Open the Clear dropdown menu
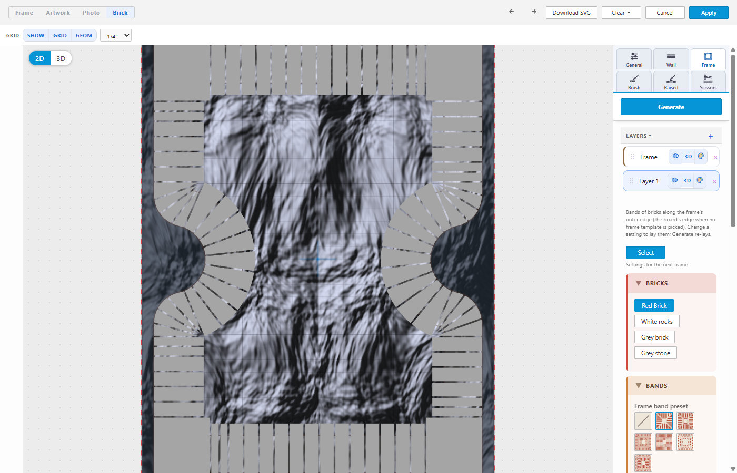Viewport: 737px width, 473px height. (x=621, y=13)
